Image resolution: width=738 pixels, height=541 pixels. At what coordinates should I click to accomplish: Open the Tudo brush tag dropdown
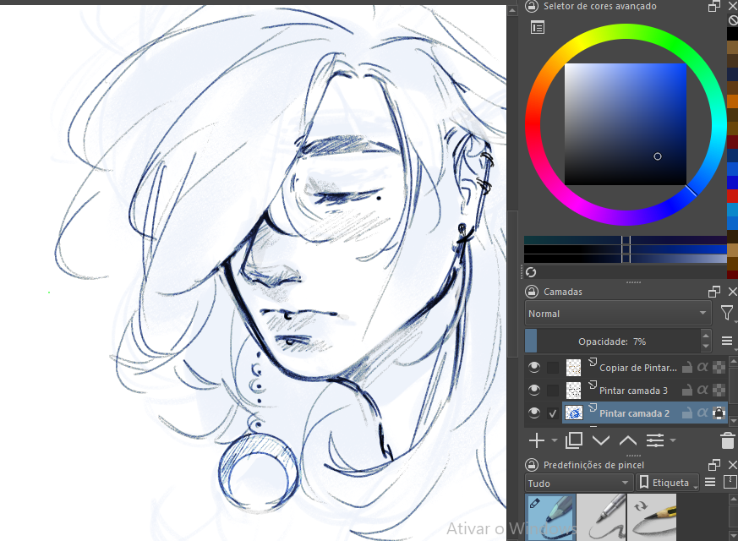tap(578, 483)
